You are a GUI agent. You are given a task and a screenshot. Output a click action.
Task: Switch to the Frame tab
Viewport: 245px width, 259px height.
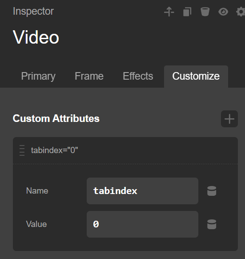point(89,76)
